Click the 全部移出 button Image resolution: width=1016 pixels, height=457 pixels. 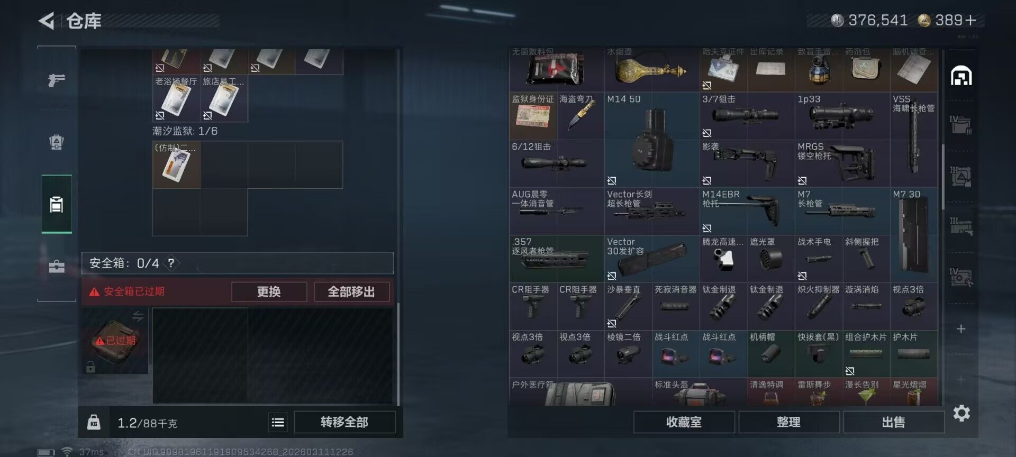pyautogui.click(x=351, y=291)
